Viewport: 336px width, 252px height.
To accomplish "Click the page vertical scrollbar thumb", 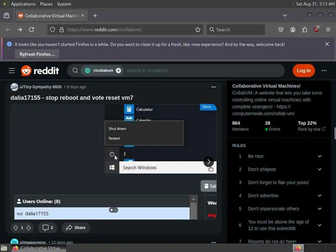I will click(335, 133).
